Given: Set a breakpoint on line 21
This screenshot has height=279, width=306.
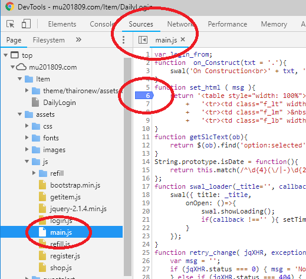Looking at the screenshot, I should tap(146, 219).
